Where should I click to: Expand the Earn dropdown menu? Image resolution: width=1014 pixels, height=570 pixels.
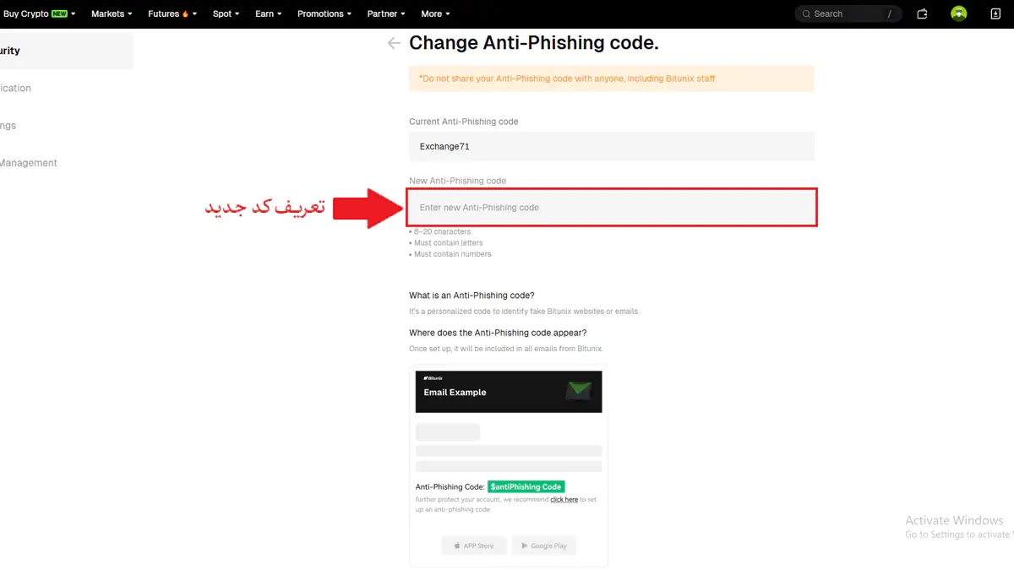(x=269, y=14)
